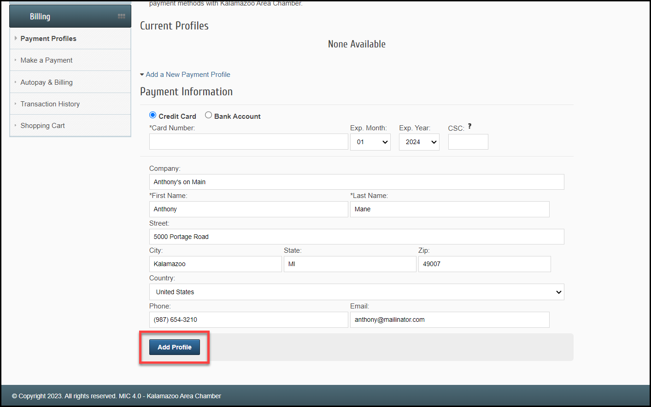
Task: Open the Exp. Year dropdown
Action: click(x=419, y=142)
